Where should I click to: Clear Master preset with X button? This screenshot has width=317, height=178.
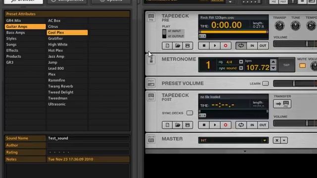pyautogui.click(x=277, y=140)
